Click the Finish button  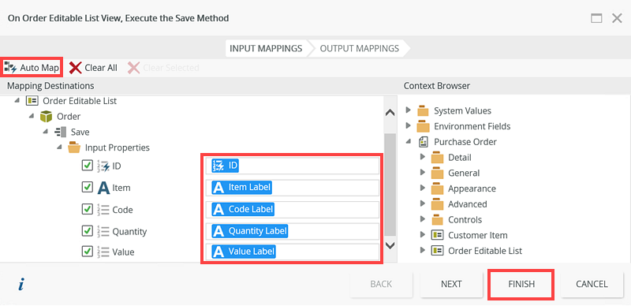(521, 284)
